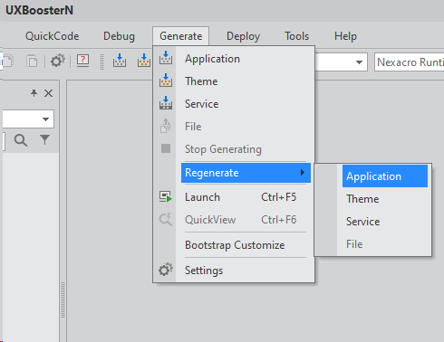The width and height of the screenshot is (444, 342).
Task: Click the filter funnel icon
Action: (x=44, y=139)
